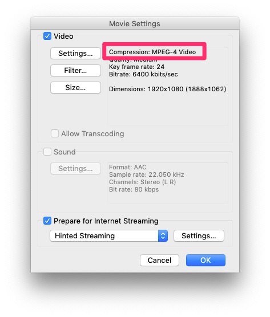Image resolution: width=270 pixels, height=317 pixels.
Task: Open streaming Settings... button
Action: pyautogui.click(x=199, y=235)
